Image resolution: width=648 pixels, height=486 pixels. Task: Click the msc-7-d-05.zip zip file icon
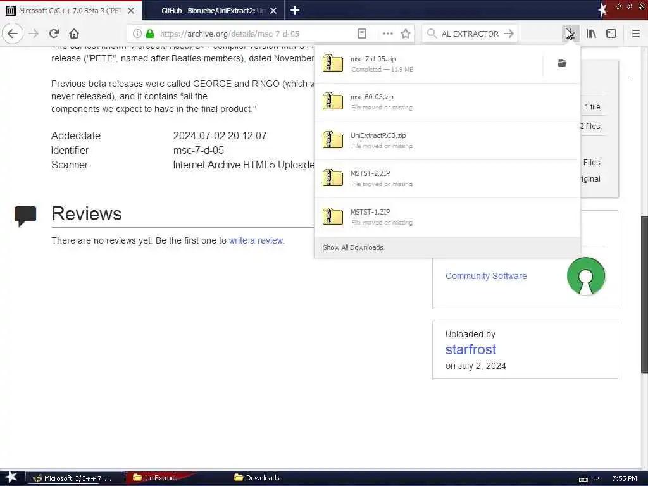333,64
